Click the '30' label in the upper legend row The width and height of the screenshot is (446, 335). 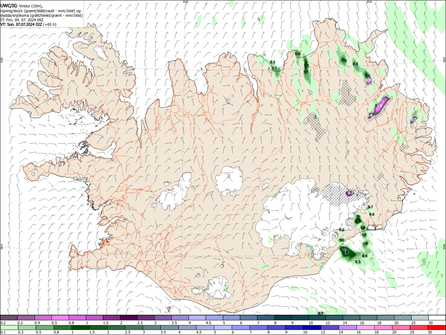pos(431,323)
